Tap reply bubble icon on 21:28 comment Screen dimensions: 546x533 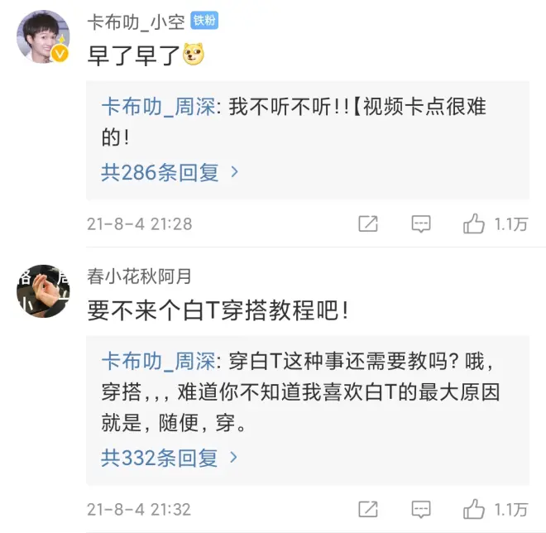coord(421,223)
